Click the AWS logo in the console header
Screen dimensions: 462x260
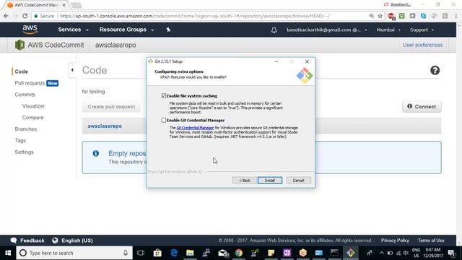click(x=30, y=30)
